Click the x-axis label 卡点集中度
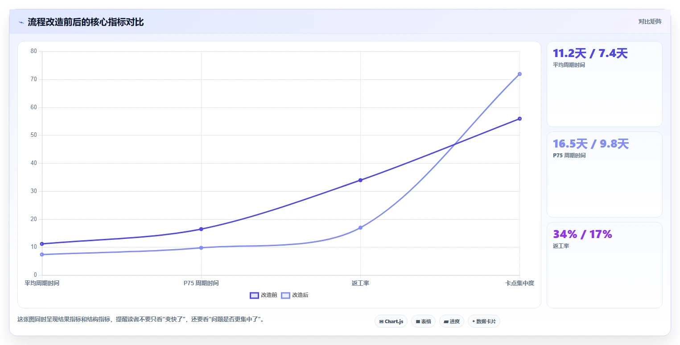Viewport: 680px width, 345px height. [x=519, y=283]
